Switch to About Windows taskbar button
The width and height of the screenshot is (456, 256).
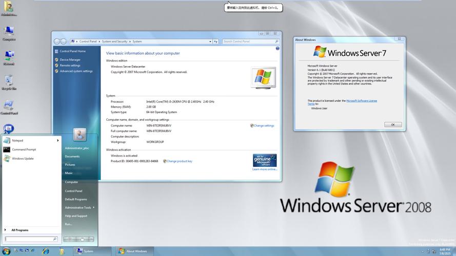(134, 251)
